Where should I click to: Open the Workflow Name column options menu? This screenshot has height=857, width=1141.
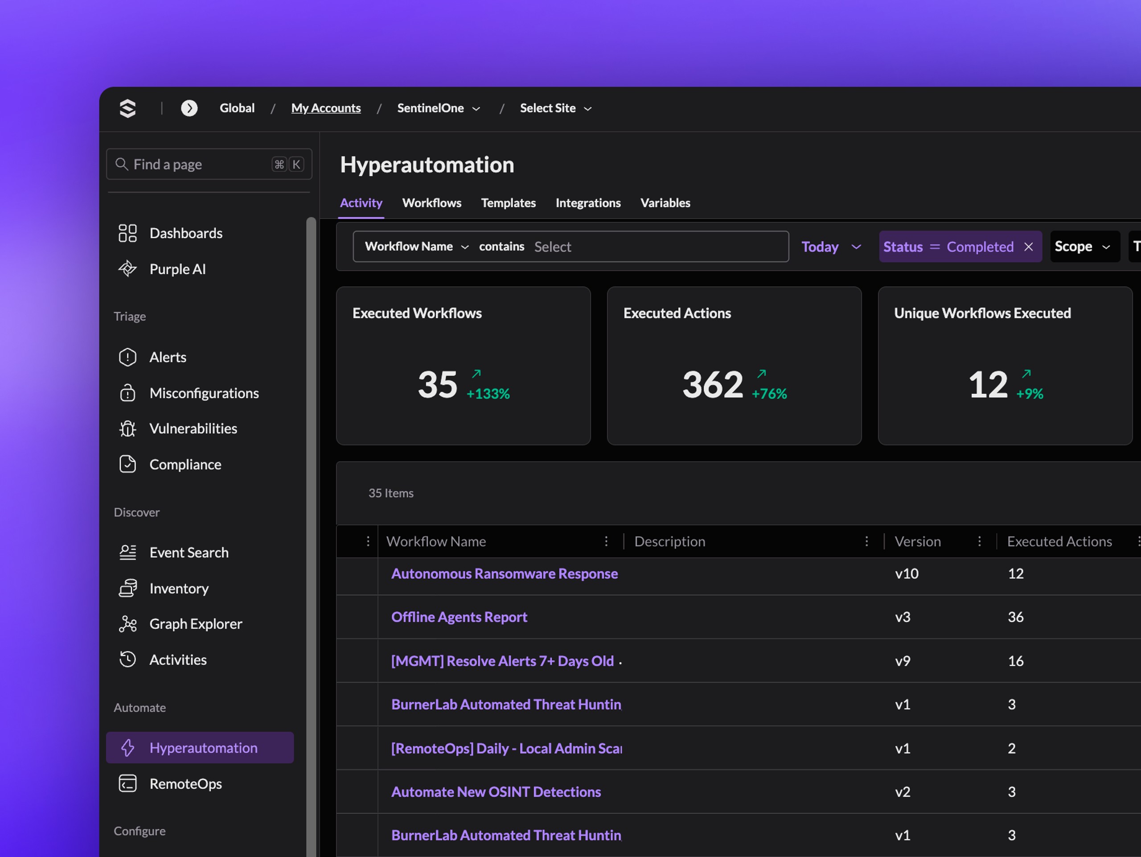click(606, 541)
